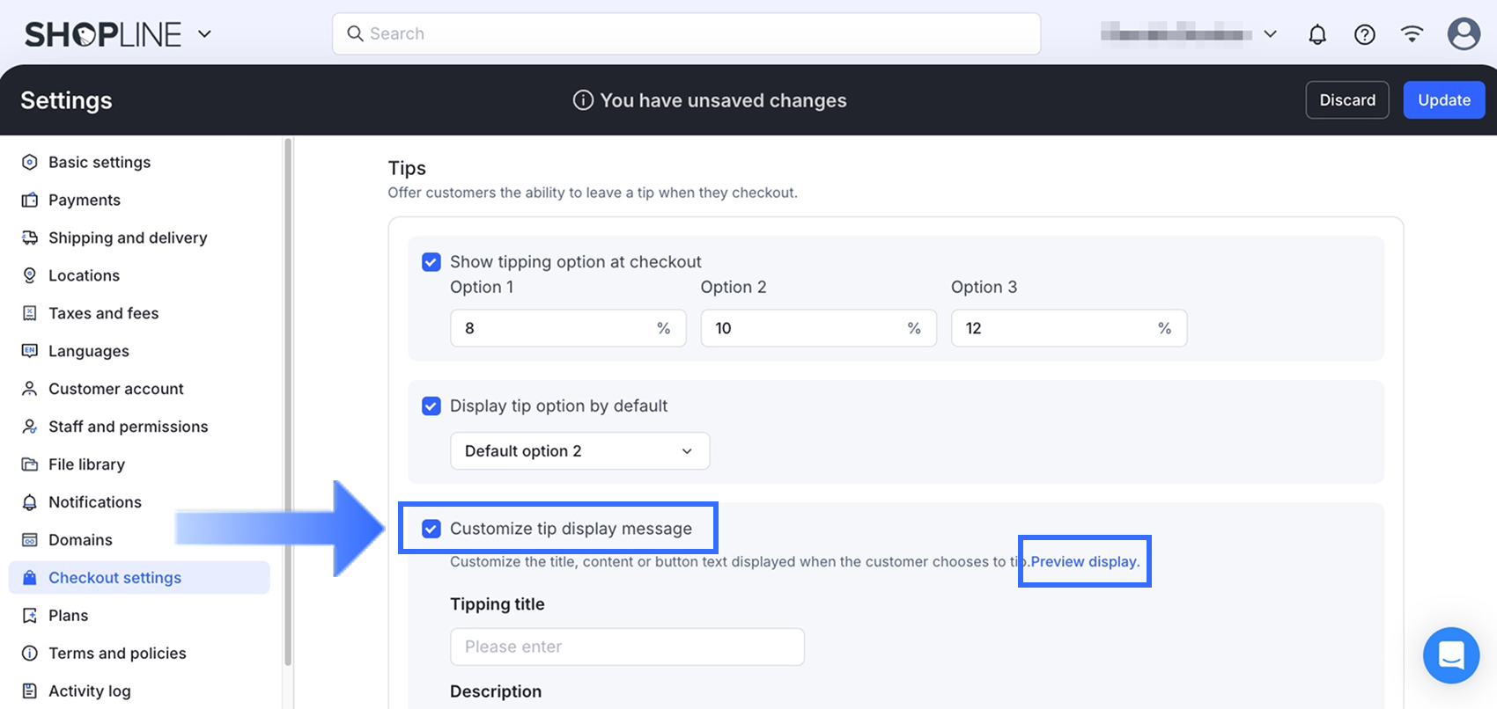The image size is (1497, 709).
Task: Click the sidebar vertical scrollbar
Action: coord(288,396)
